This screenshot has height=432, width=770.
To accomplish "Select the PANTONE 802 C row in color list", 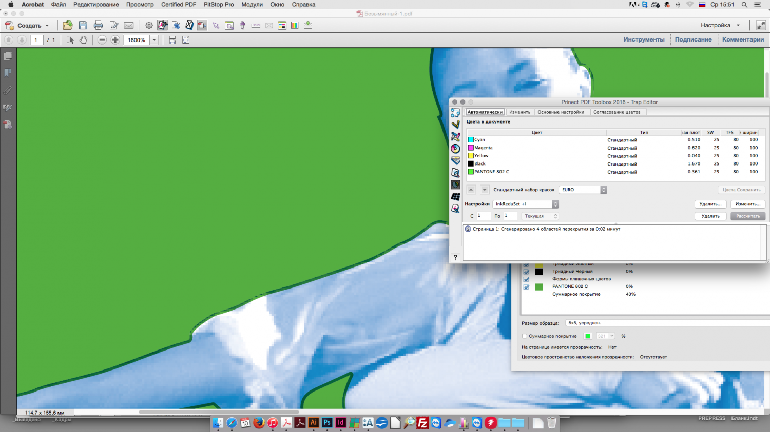I will click(616, 172).
